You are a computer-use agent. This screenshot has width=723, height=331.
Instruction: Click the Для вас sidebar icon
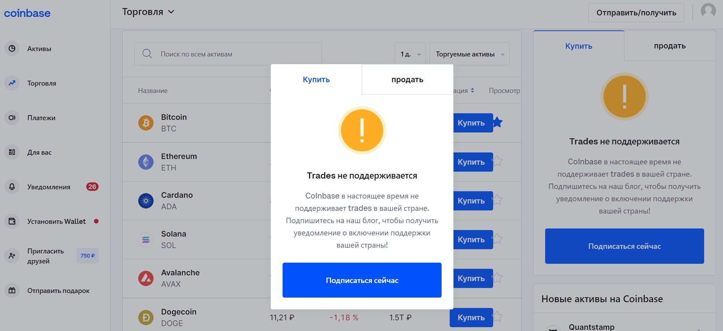12,152
